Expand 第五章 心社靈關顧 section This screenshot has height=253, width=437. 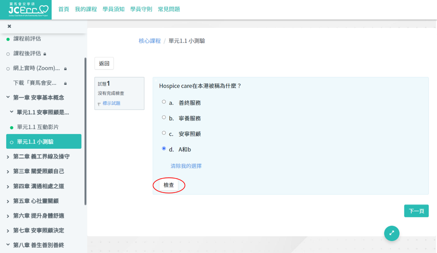[36, 201]
